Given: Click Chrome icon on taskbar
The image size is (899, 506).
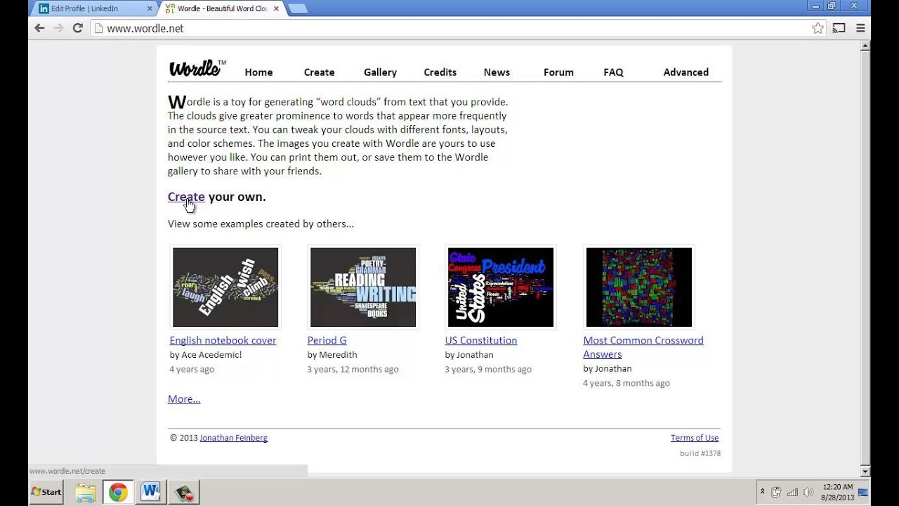Looking at the screenshot, I should pyautogui.click(x=118, y=492).
